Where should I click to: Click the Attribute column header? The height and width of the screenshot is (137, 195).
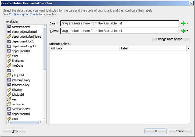click(x=84, y=48)
